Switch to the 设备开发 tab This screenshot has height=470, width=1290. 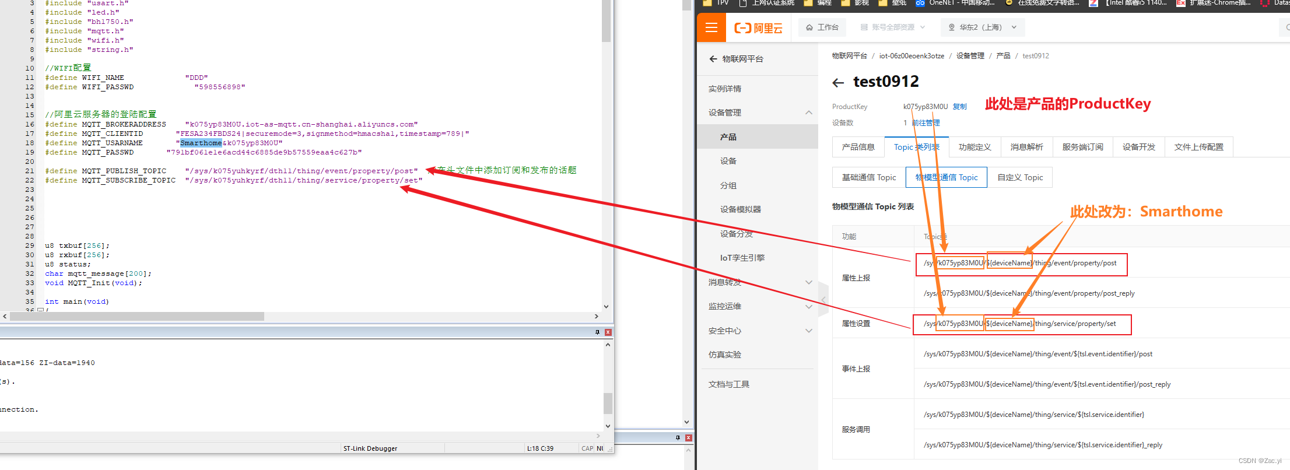click(x=1138, y=147)
